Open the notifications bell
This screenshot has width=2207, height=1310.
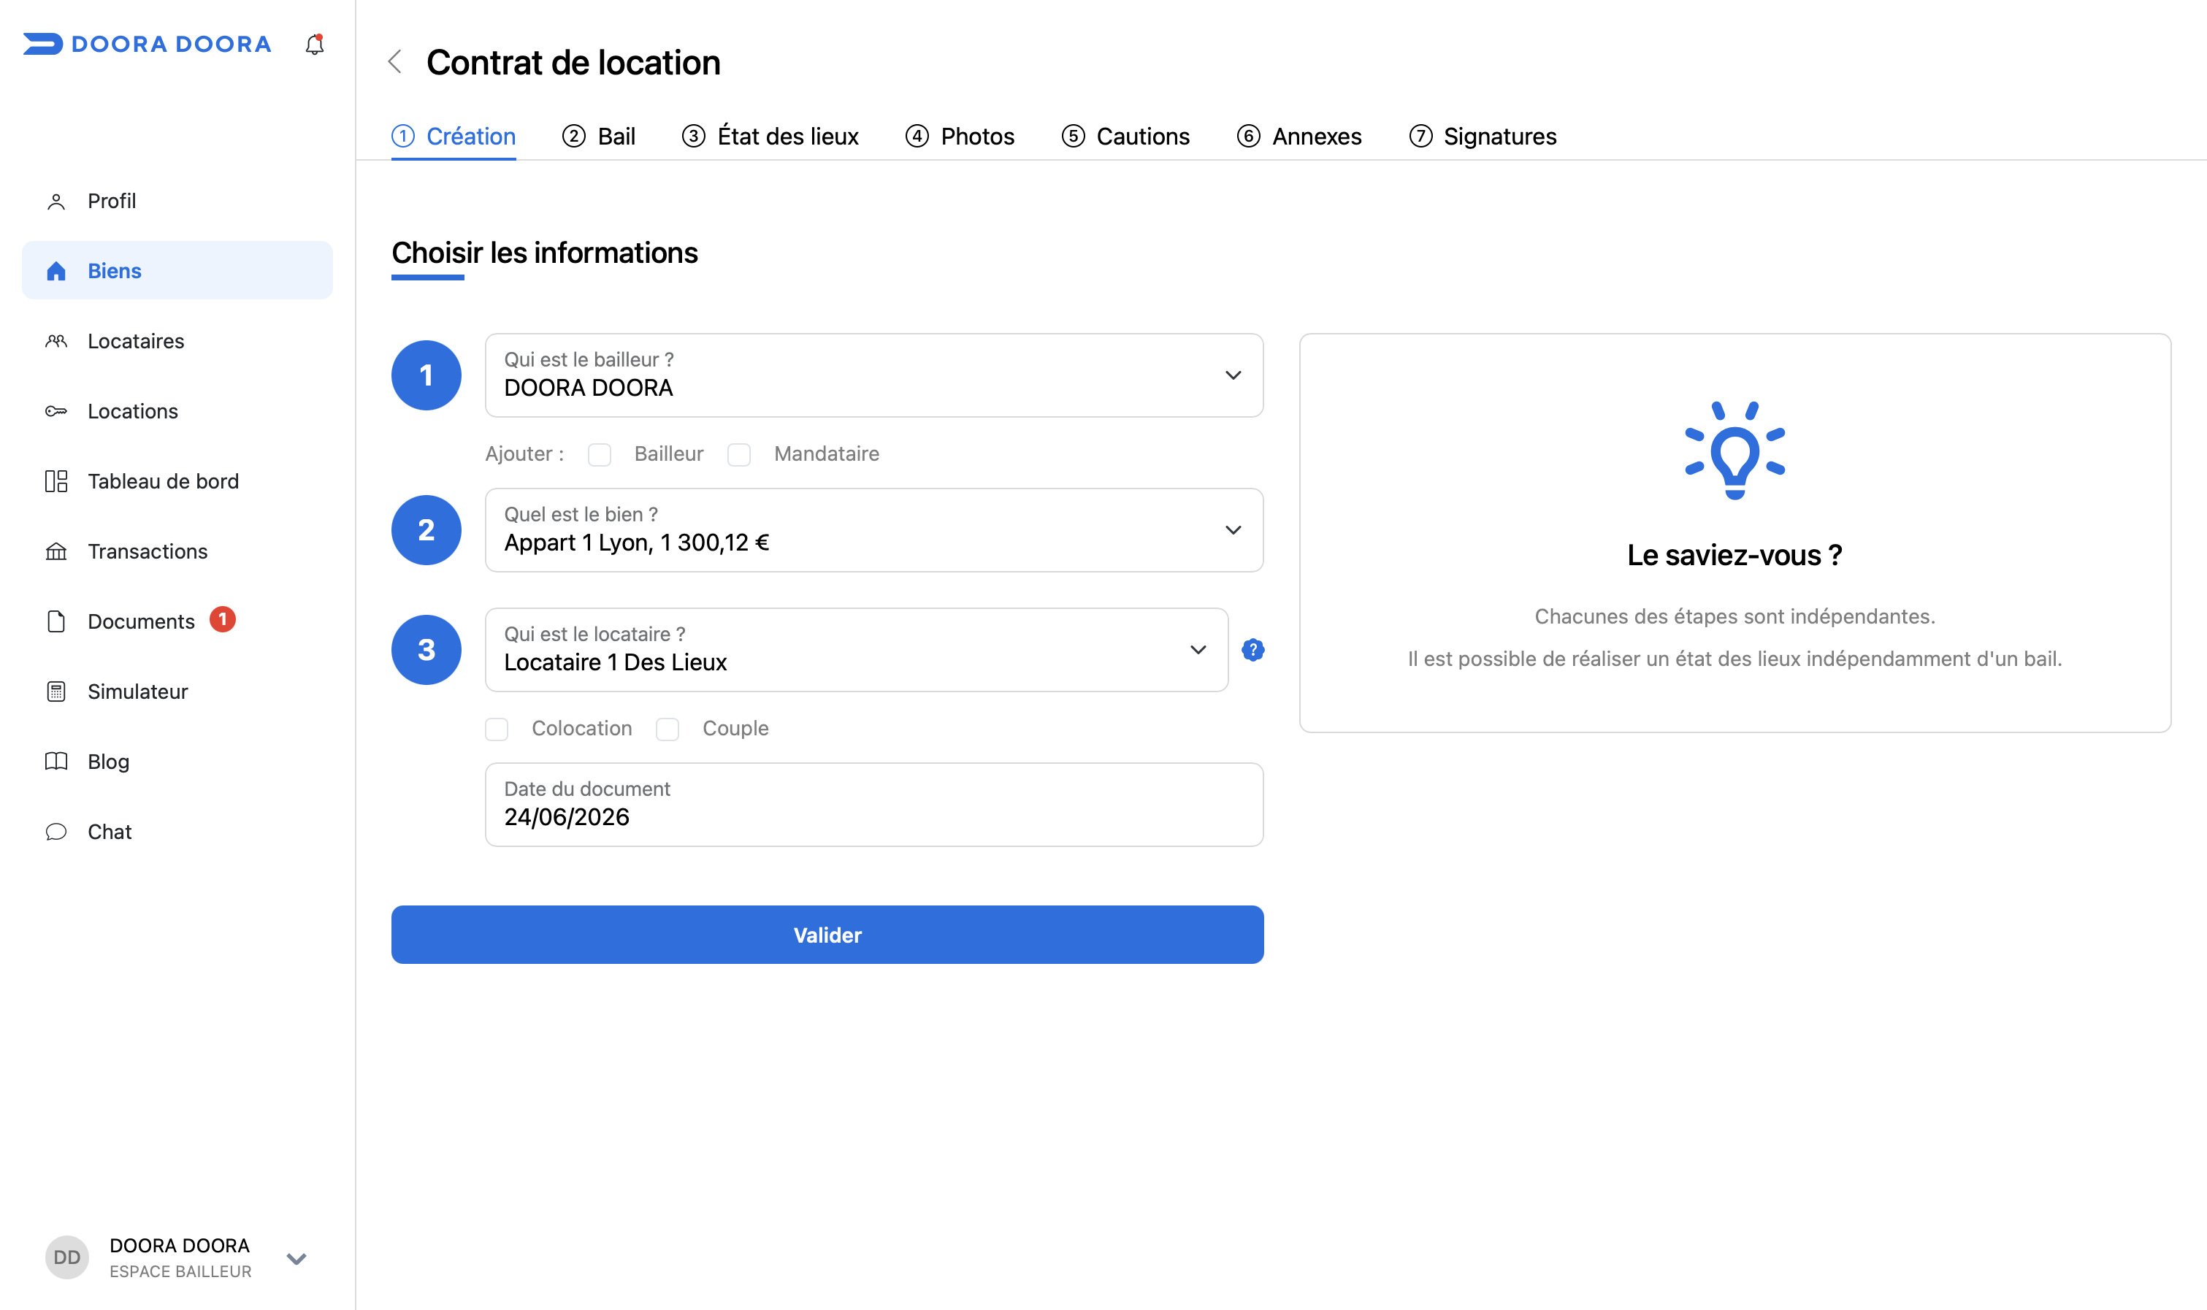tap(314, 44)
